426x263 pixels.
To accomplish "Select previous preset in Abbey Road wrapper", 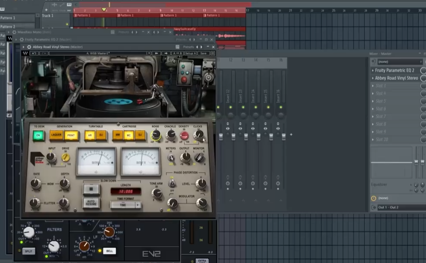I will tap(197, 47).
